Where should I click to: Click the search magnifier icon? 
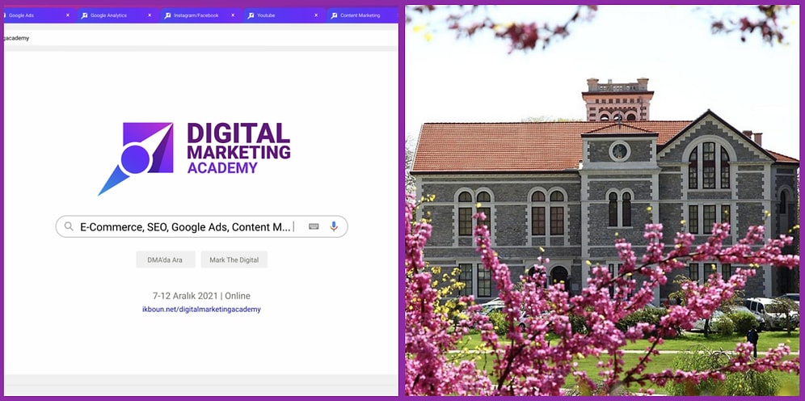(x=69, y=226)
